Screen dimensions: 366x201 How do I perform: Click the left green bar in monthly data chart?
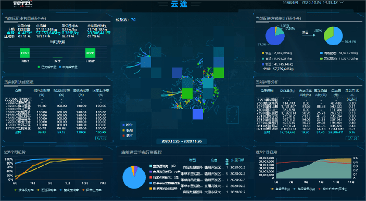point(25,53)
